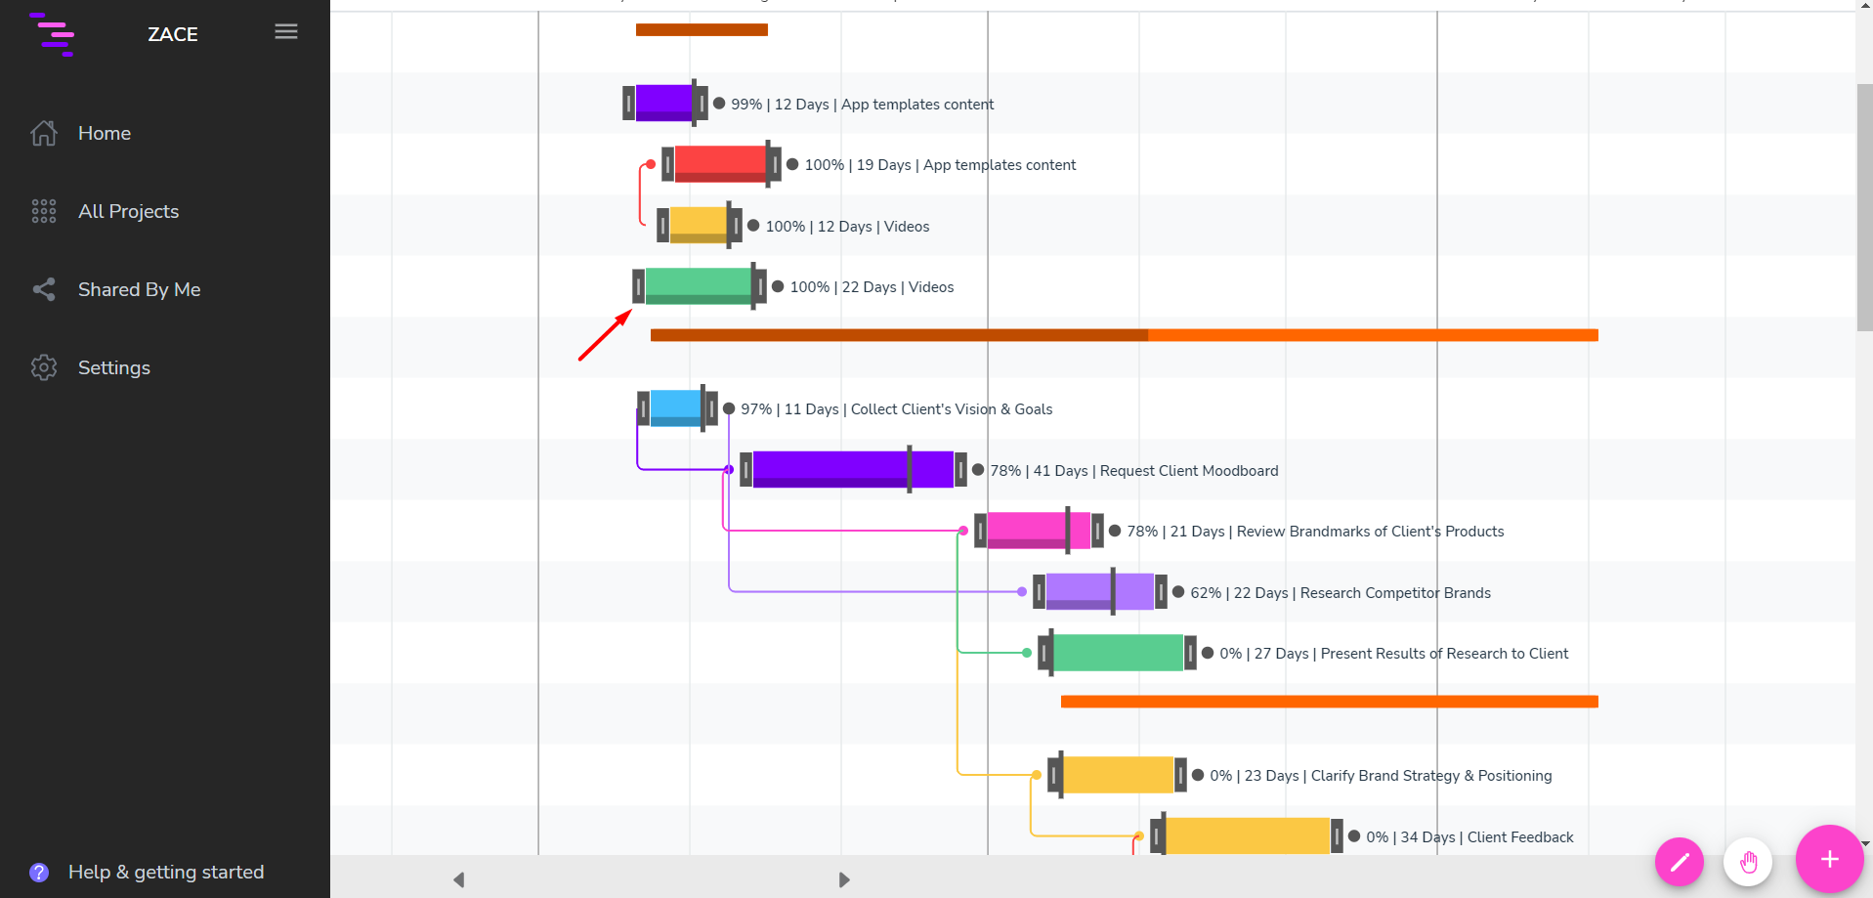Select the Request Client Moodboard purple bar
This screenshot has height=898, width=1873.
coord(830,469)
